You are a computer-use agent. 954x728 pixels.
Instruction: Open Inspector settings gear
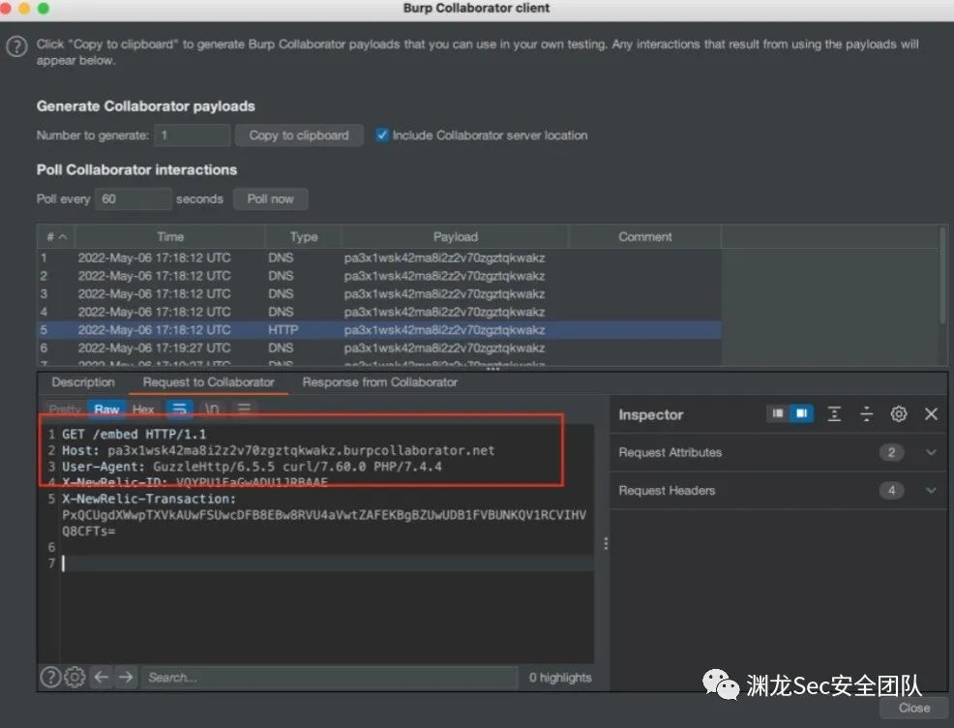[899, 414]
